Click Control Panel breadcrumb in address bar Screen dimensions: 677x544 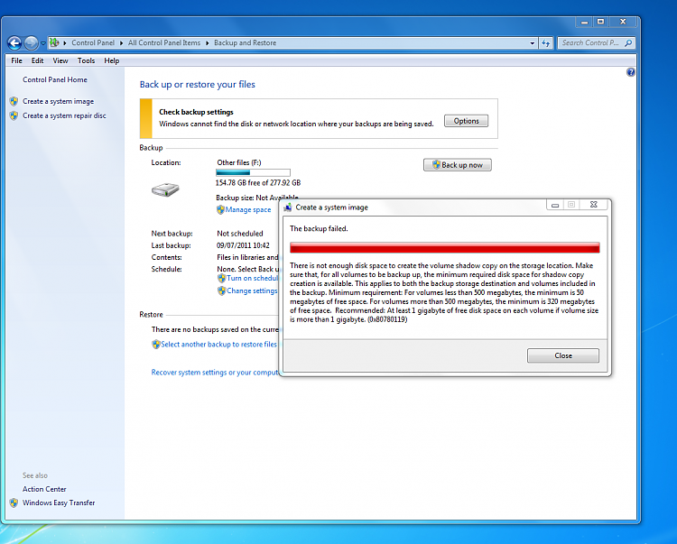tap(93, 42)
